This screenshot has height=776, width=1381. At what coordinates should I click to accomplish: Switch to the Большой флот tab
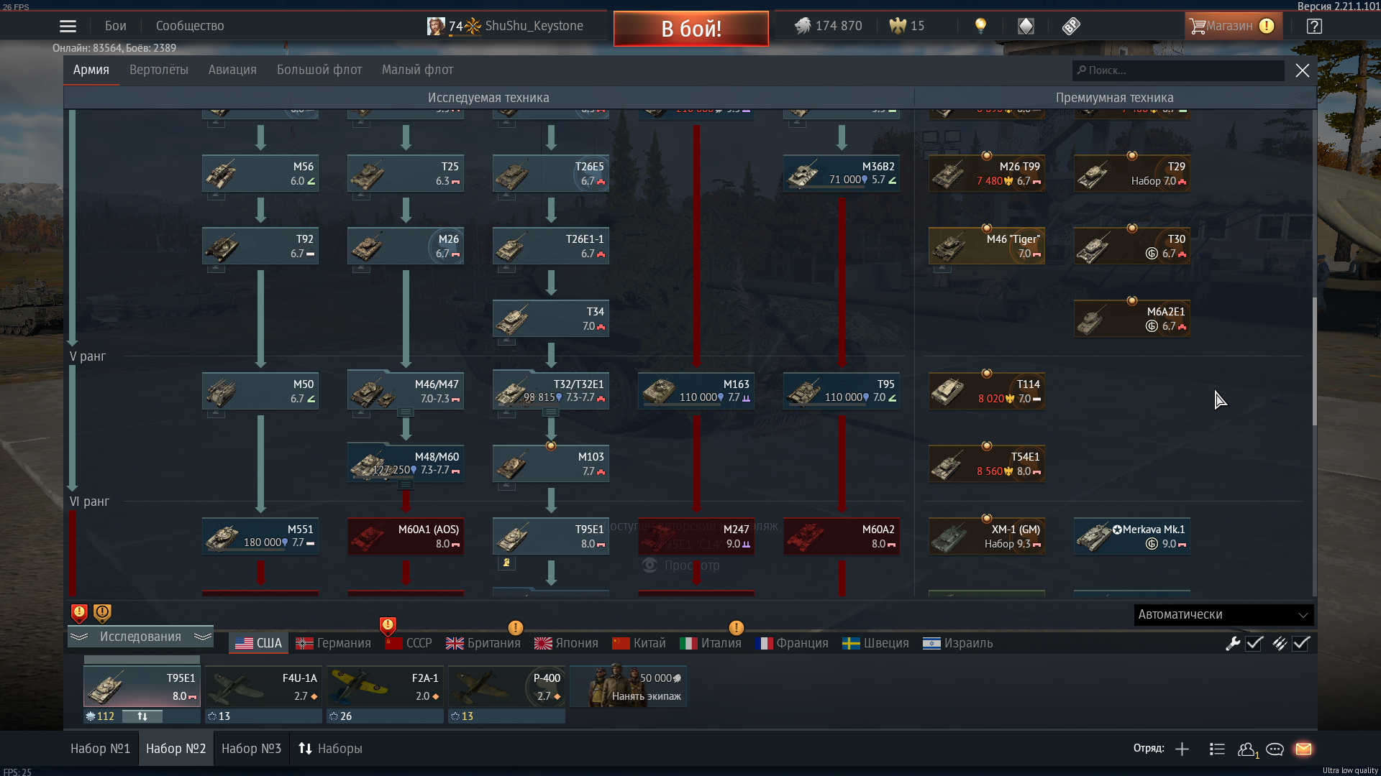[319, 70]
